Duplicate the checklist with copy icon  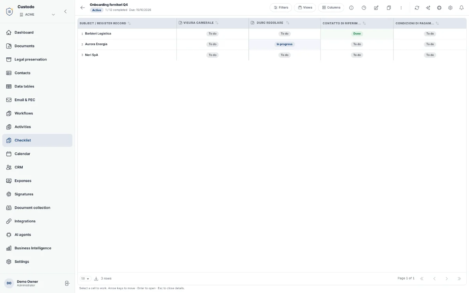(x=388, y=8)
